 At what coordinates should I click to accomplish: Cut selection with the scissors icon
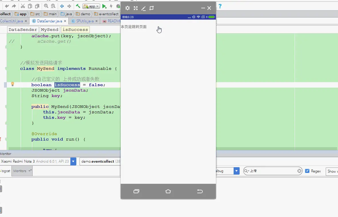23,6
